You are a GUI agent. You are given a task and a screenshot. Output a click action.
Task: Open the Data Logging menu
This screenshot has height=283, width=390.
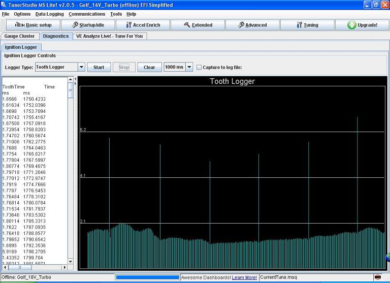[50, 14]
